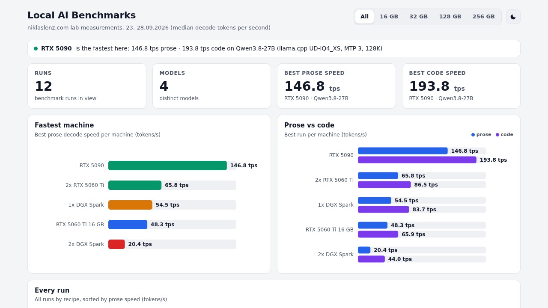Select the 2x RTX 5060 Ti green bar in Fastest machine
548x308 pixels.
135,185
